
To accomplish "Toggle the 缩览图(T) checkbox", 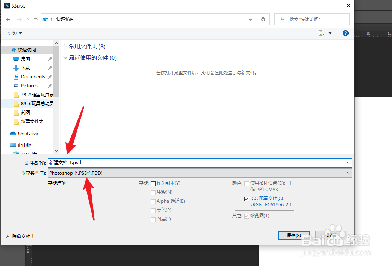I will pyautogui.click(x=247, y=216).
